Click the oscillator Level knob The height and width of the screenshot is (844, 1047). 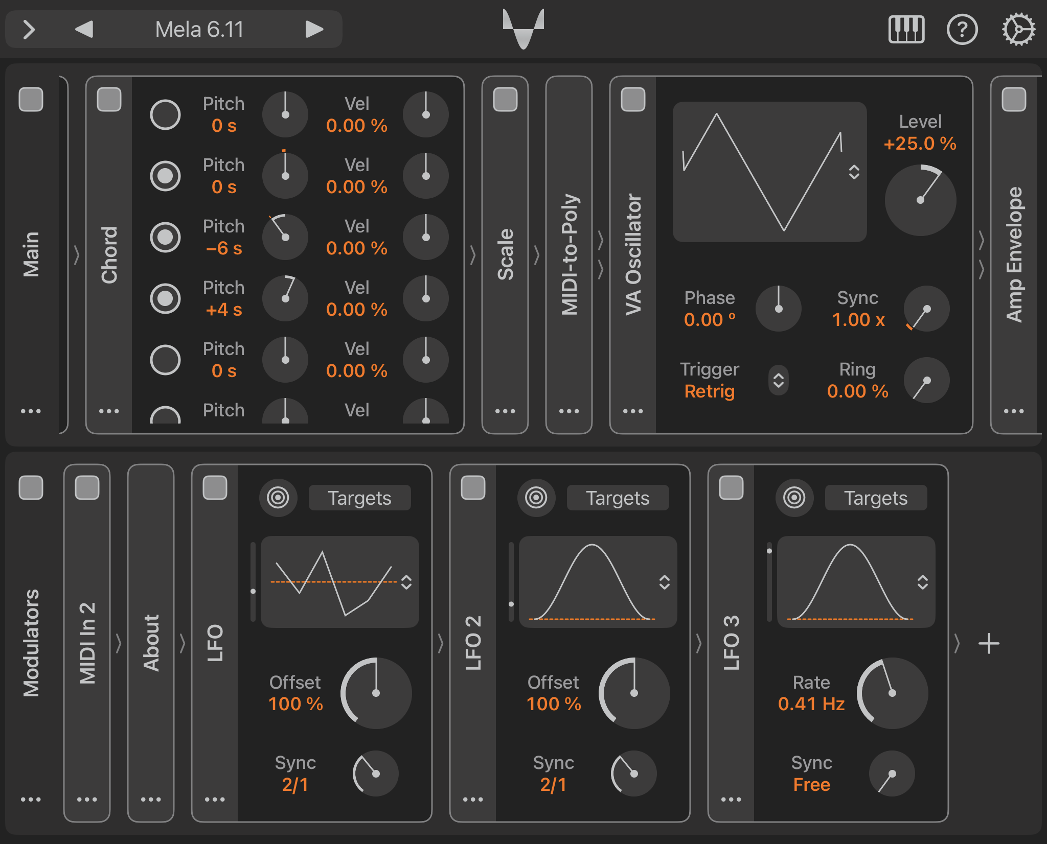pyautogui.click(x=920, y=200)
